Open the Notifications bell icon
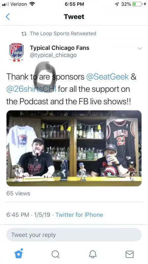The width and height of the screenshot is (148, 264). [x=93, y=254]
